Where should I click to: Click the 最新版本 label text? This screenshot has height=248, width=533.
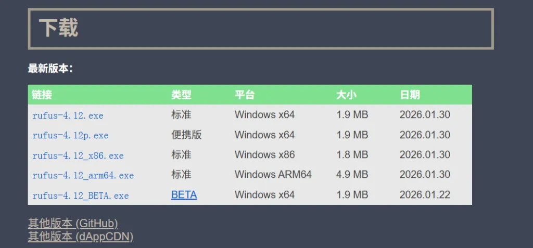coord(50,69)
